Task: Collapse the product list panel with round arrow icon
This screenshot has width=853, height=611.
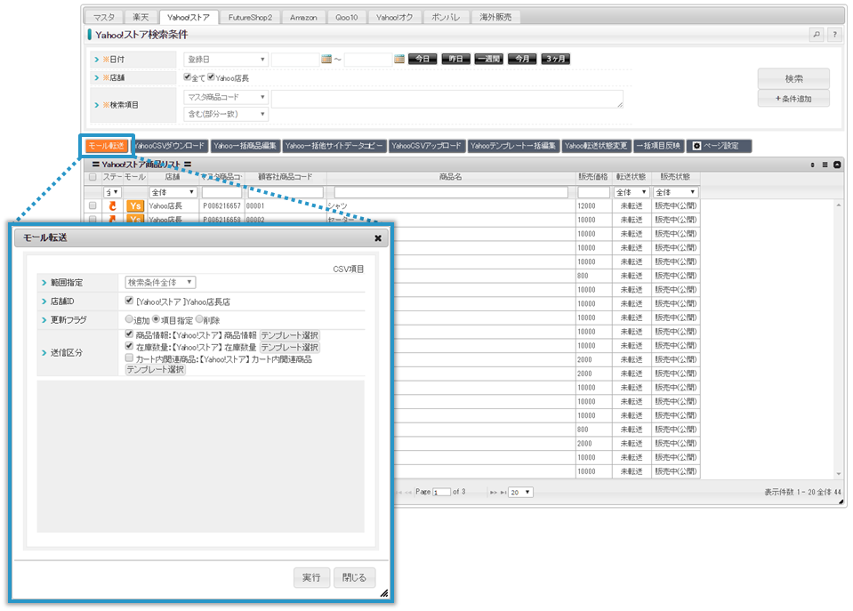Action: [837, 165]
